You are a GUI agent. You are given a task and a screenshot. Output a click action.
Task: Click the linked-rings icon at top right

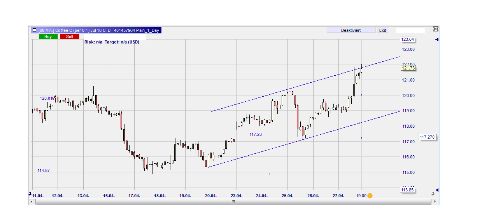[436, 29]
